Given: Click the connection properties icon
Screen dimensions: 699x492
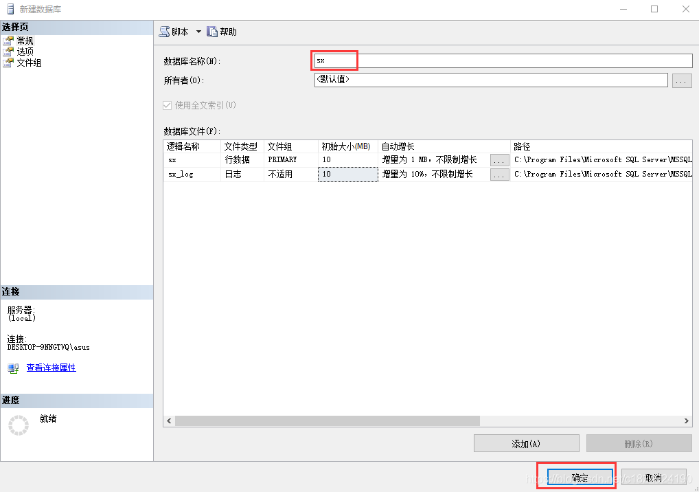Looking at the screenshot, I should 13,368.
